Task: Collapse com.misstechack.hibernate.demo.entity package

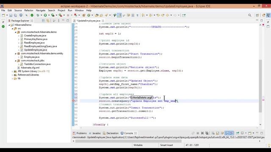Action: pyautogui.click(x=16, y=54)
